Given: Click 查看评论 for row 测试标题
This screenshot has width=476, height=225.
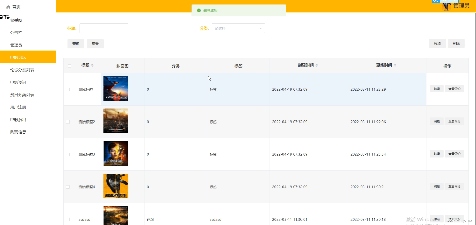Looking at the screenshot, I should [454, 89].
